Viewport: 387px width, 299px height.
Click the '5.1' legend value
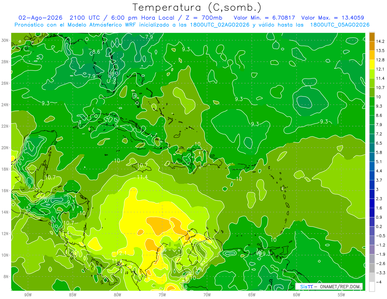click(379, 162)
